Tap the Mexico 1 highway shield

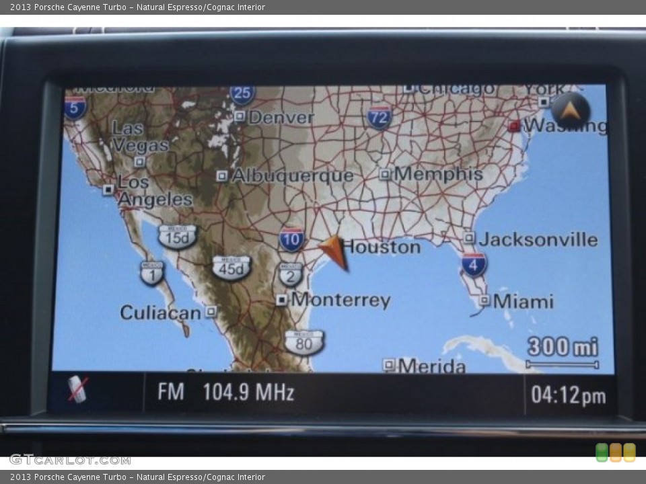pyautogui.click(x=153, y=273)
